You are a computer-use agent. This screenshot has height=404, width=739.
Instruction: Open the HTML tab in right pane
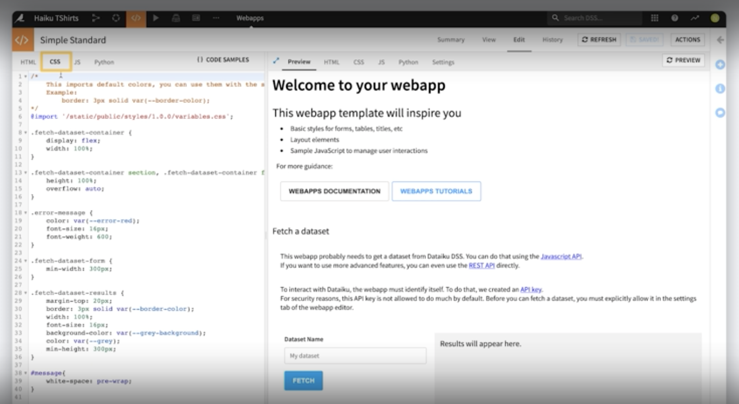(x=332, y=62)
